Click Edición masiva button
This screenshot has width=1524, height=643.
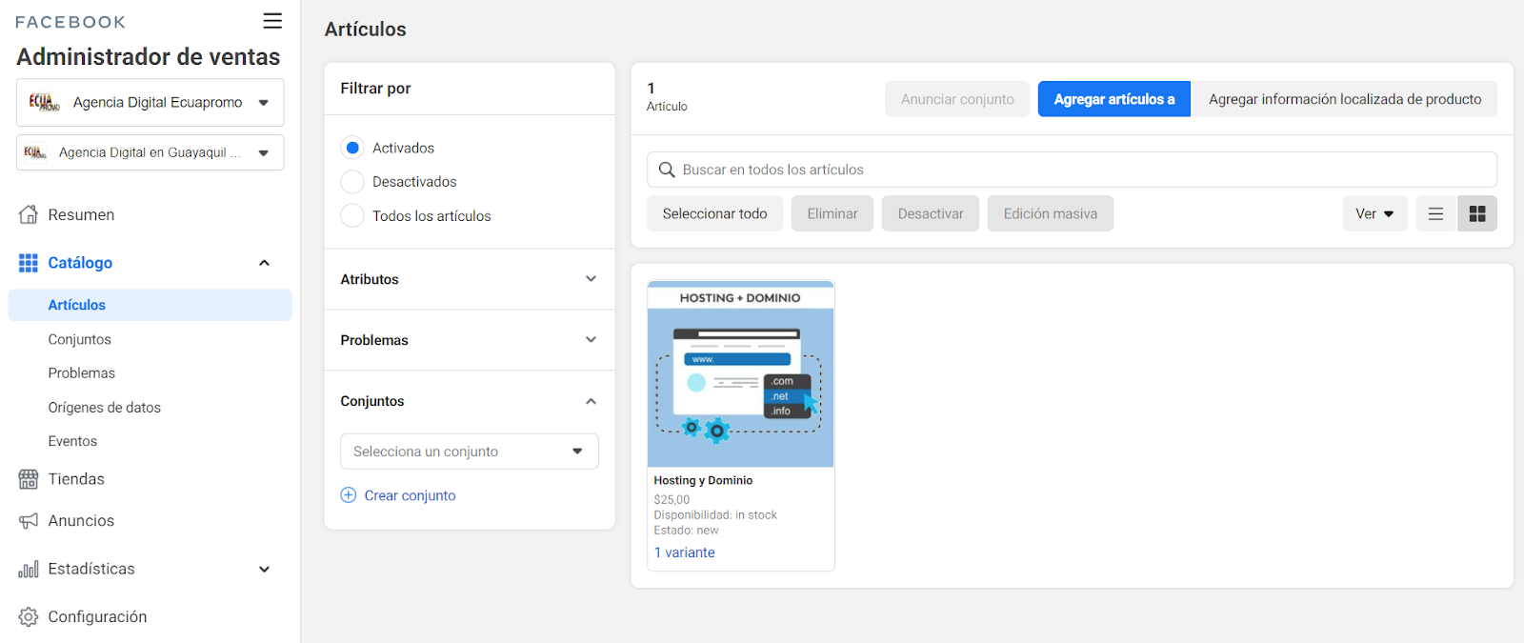1051,213
